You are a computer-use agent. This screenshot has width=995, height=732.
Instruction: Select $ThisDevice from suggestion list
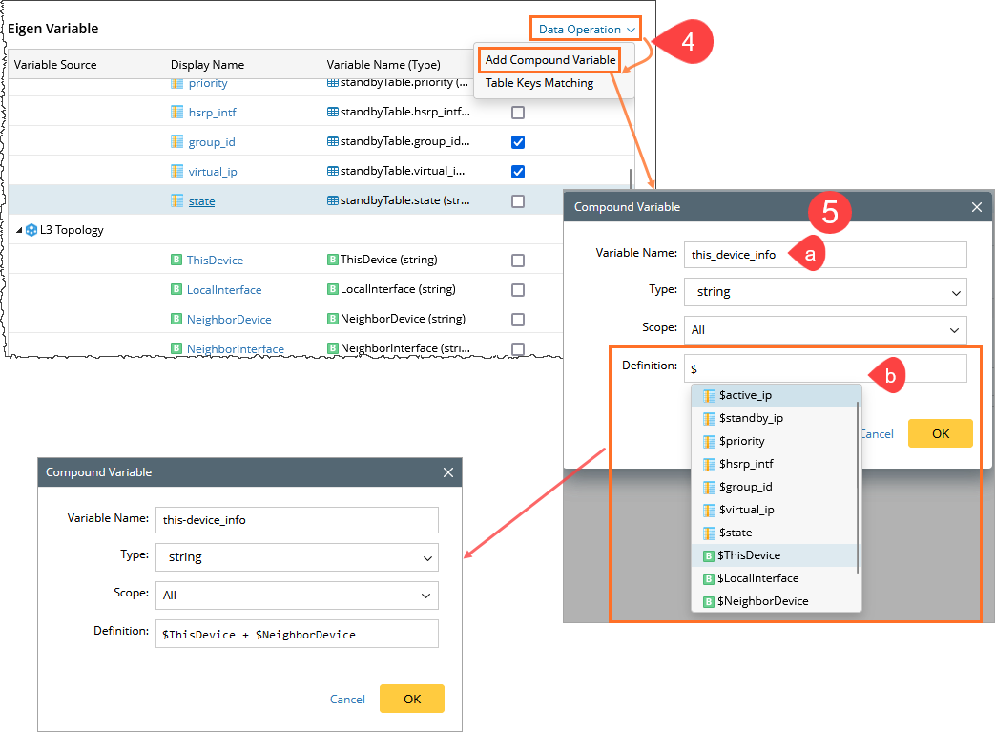click(775, 555)
